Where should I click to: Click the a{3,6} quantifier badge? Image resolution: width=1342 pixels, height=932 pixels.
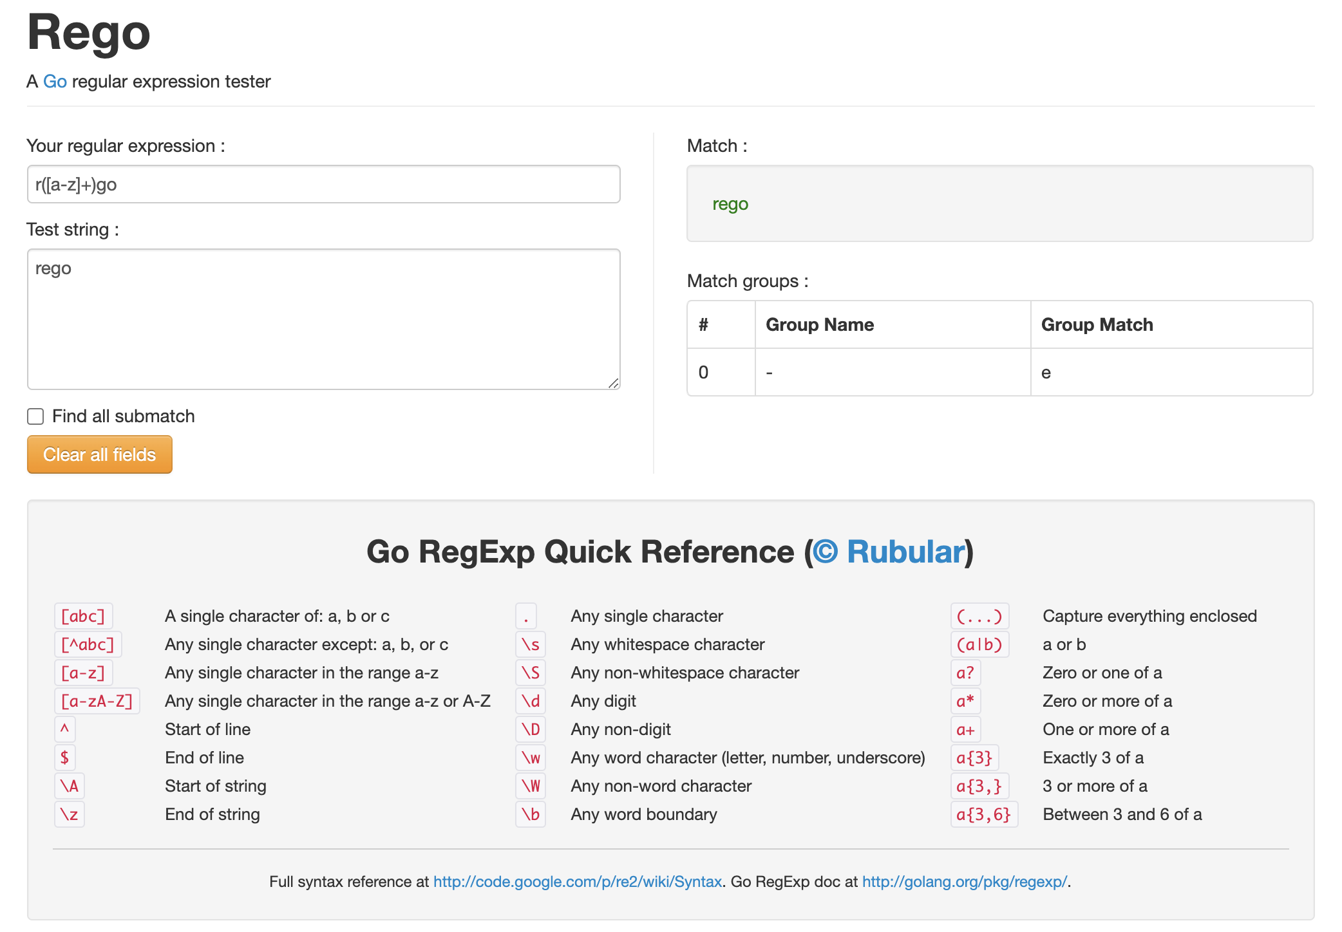point(983,814)
